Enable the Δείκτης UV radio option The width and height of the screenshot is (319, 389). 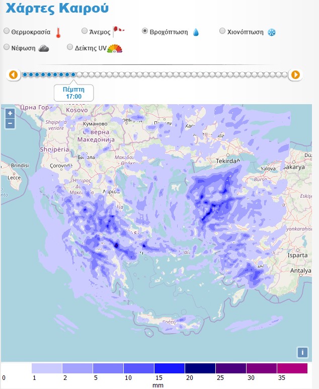click(x=70, y=47)
